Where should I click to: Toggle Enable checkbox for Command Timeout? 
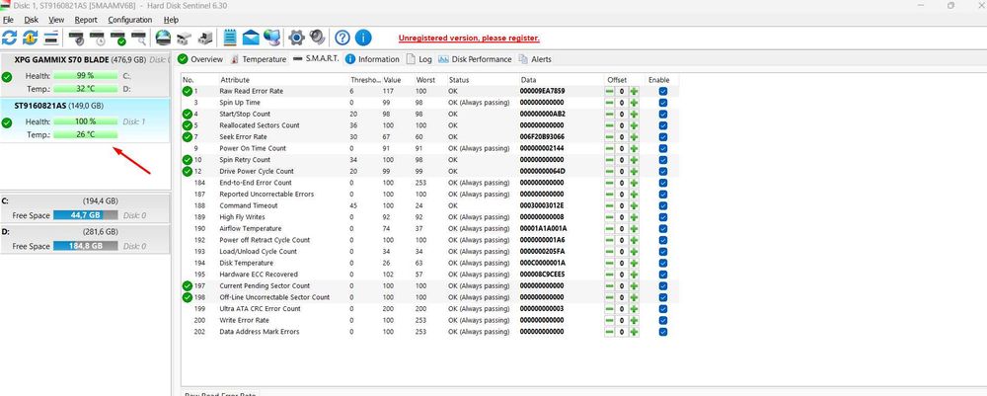pos(663,205)
